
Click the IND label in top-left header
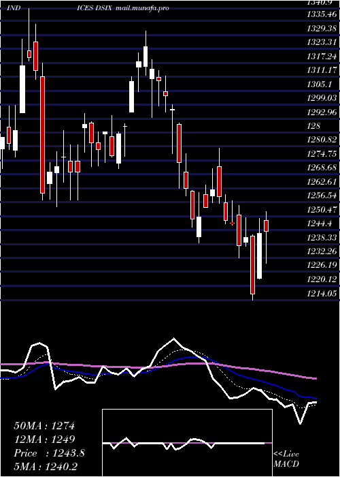(x=14, y=8)
